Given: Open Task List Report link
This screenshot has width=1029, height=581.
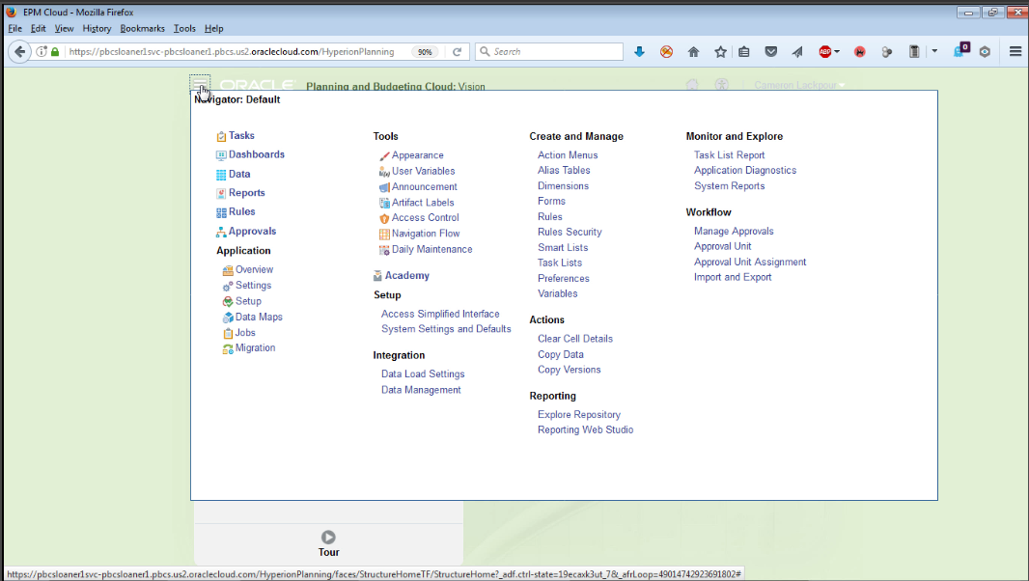Looking at the screenshot, I should [x=729, y=155].
